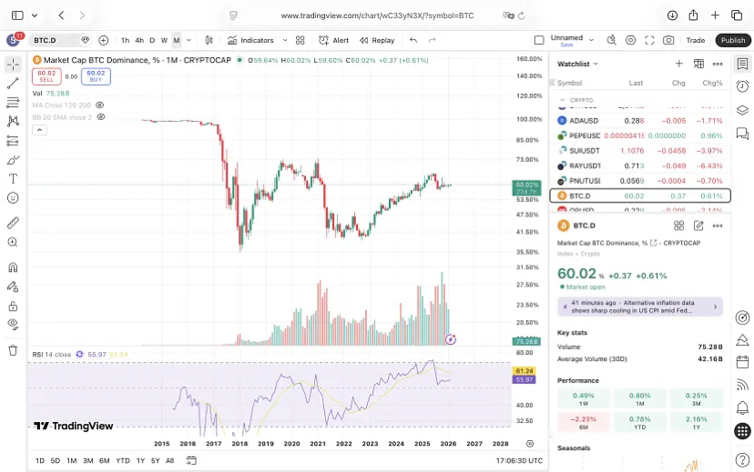Start bar Replay mode
Image resolution: width=754 pixels, height=472 pixels.
(x=377, y=40)
